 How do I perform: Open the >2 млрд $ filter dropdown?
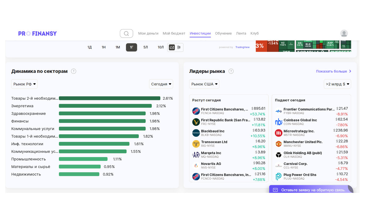337,84
